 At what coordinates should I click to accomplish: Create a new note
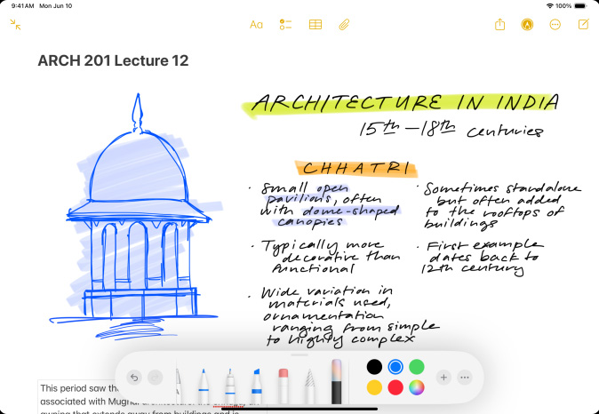click(x=583, y=25)
